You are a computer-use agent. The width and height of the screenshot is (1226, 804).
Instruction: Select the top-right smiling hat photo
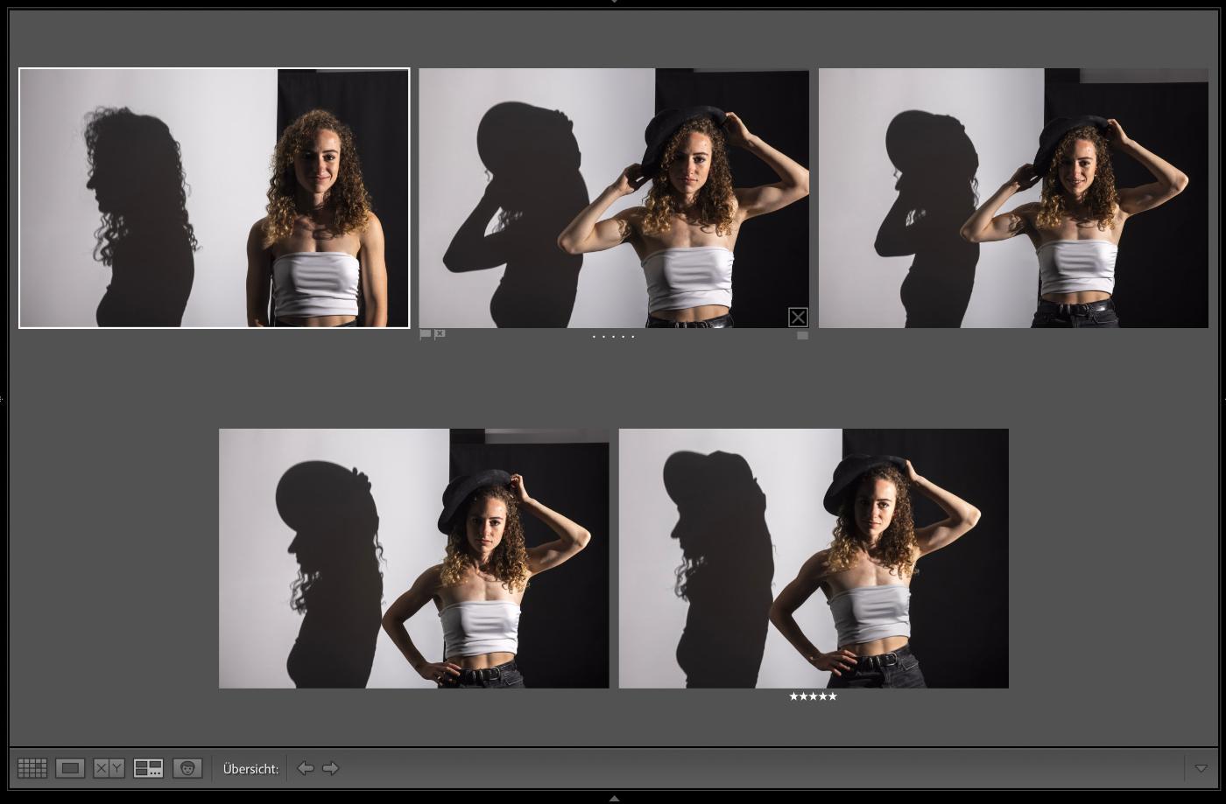(x=1013, y=198)
